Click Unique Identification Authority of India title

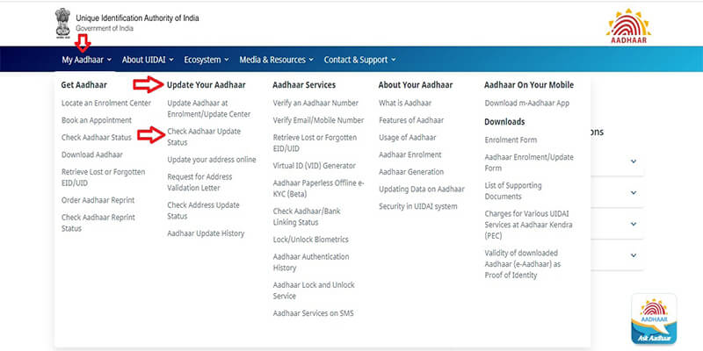point(137,18)
